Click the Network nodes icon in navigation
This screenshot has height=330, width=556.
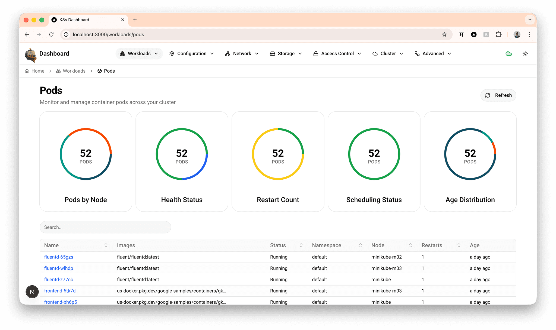228,54
